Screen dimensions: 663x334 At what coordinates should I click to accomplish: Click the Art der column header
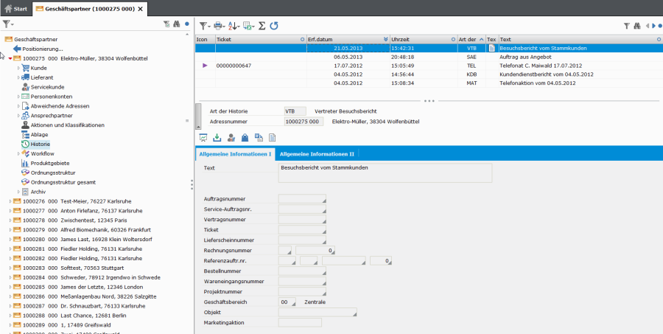(471, 39)
